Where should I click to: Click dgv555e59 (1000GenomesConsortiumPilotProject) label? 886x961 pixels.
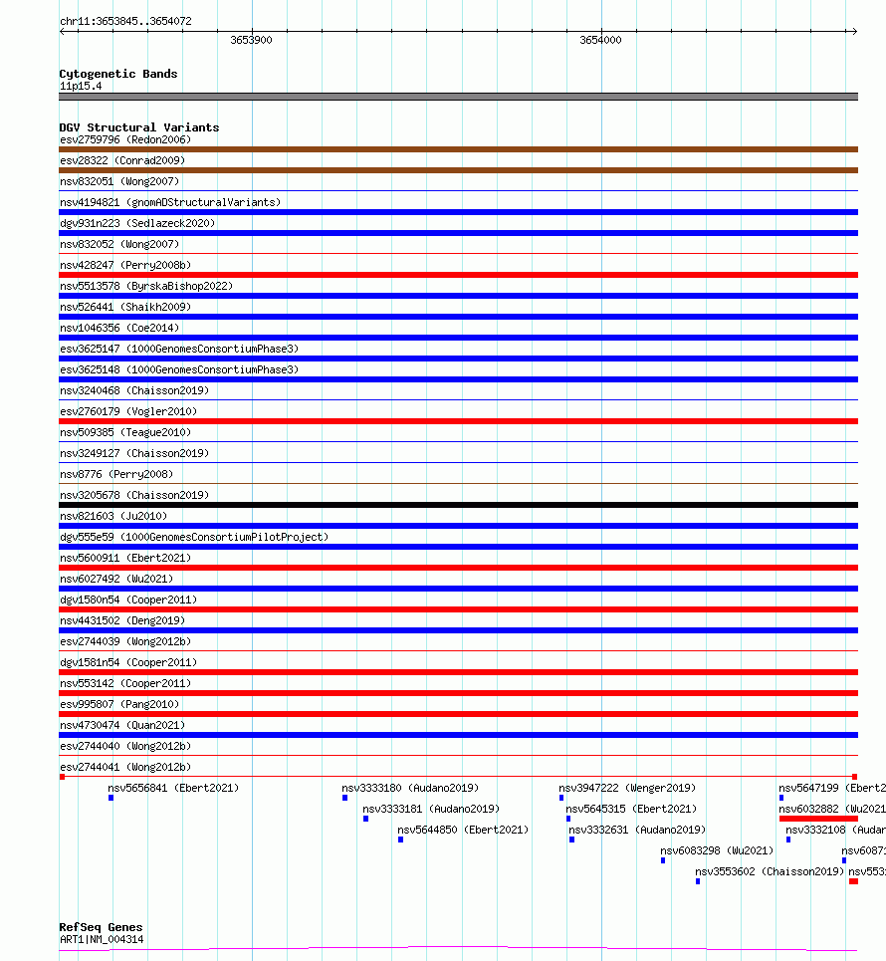point(193,537)
